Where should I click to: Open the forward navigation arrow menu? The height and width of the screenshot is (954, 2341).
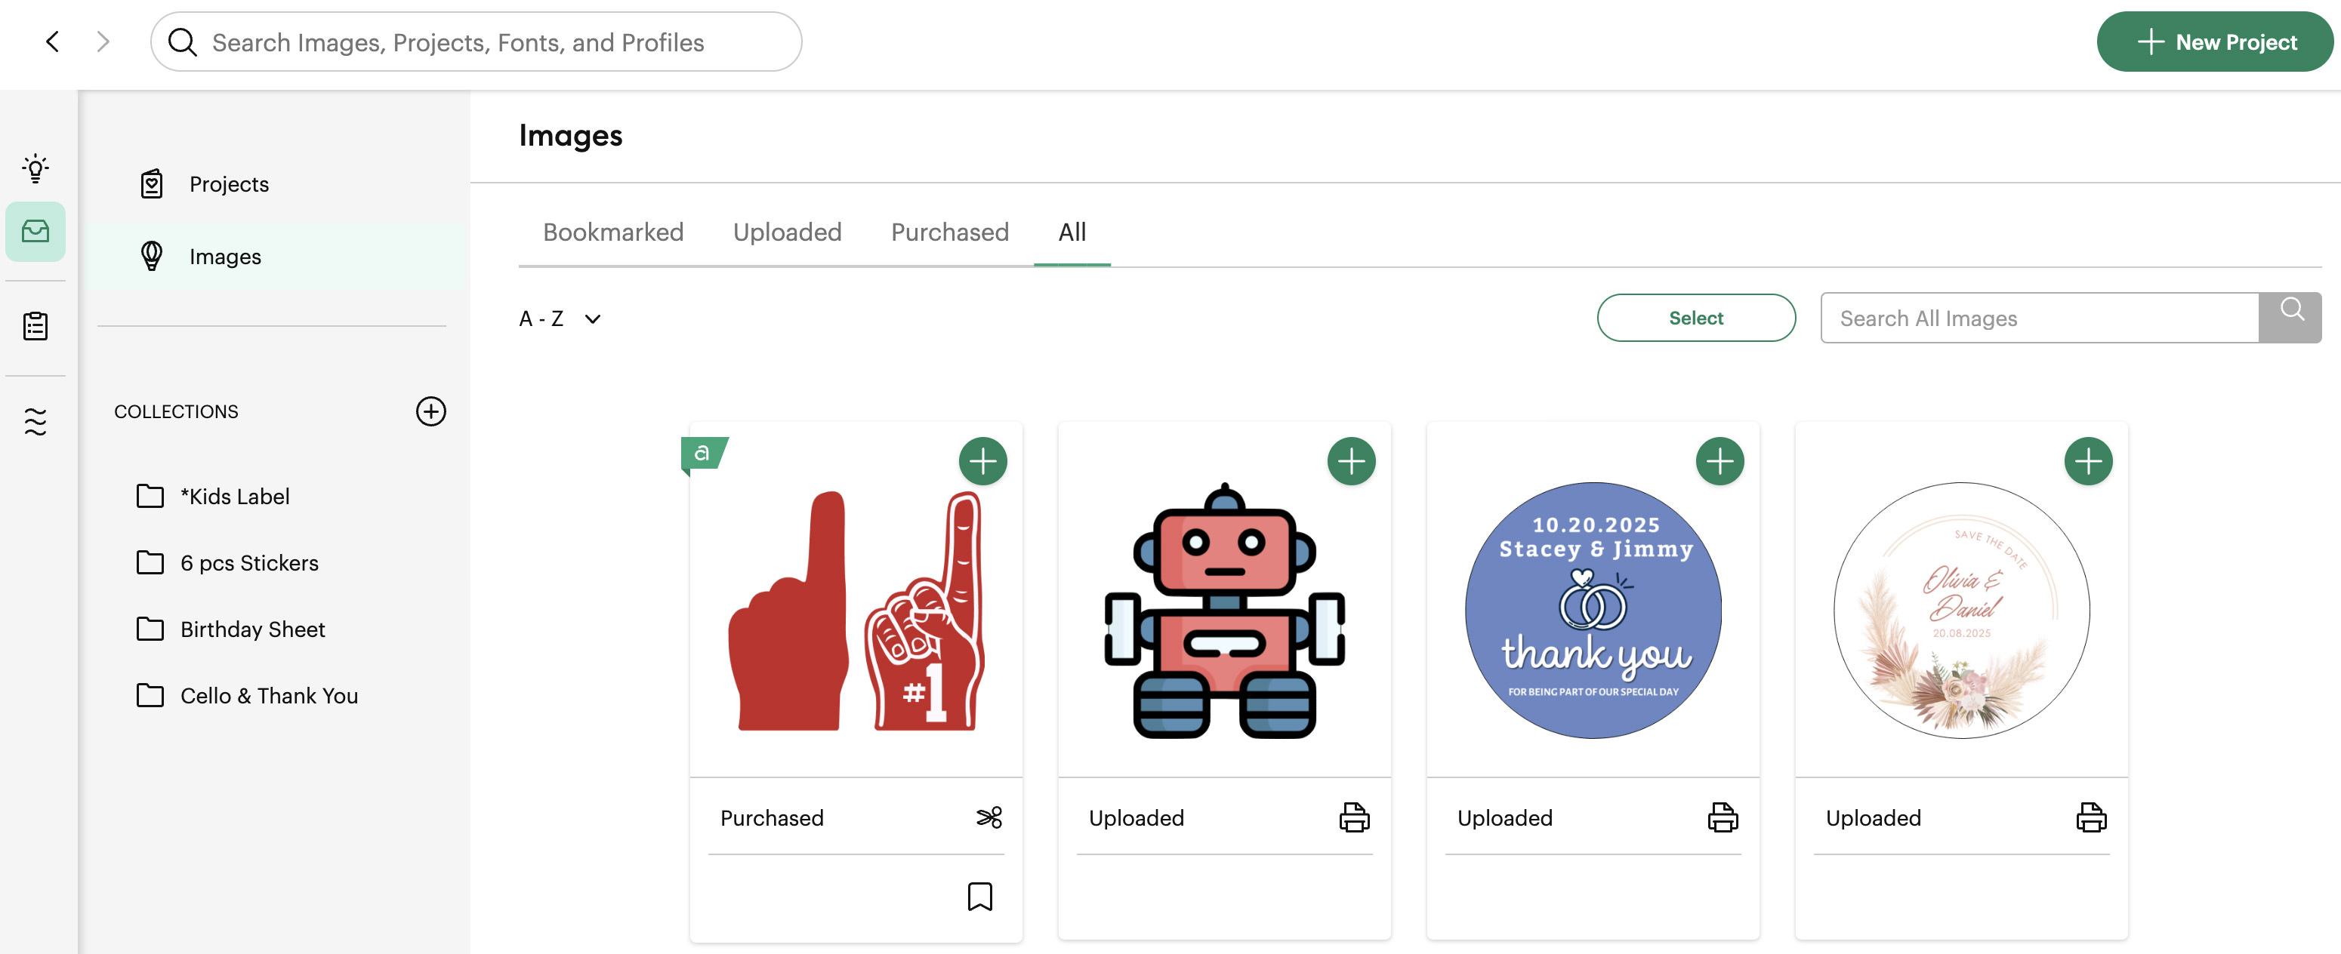(100, 40)
